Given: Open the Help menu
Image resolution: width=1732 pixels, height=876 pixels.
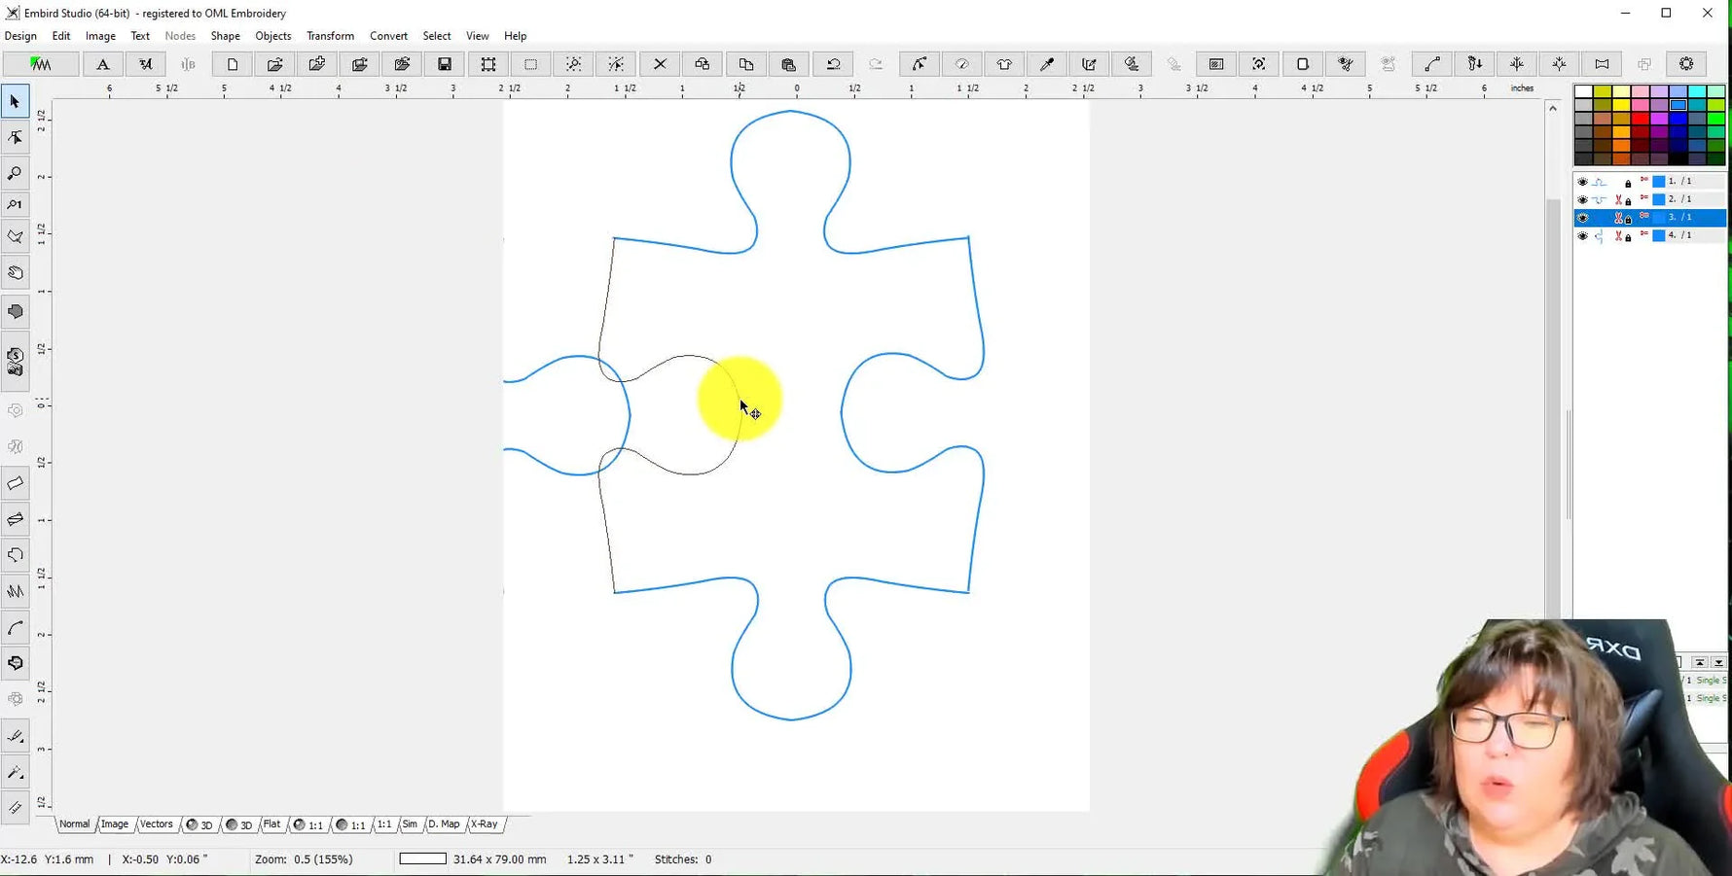Looking at the screenshot, I should (x=515, y=36).
